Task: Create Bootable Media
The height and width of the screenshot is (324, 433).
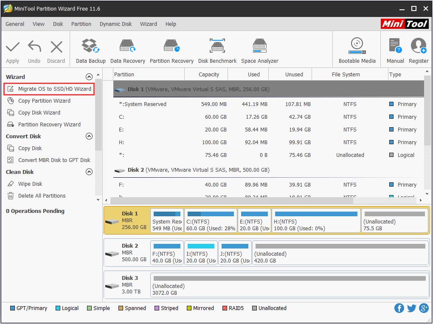Action: pos(357,49)
